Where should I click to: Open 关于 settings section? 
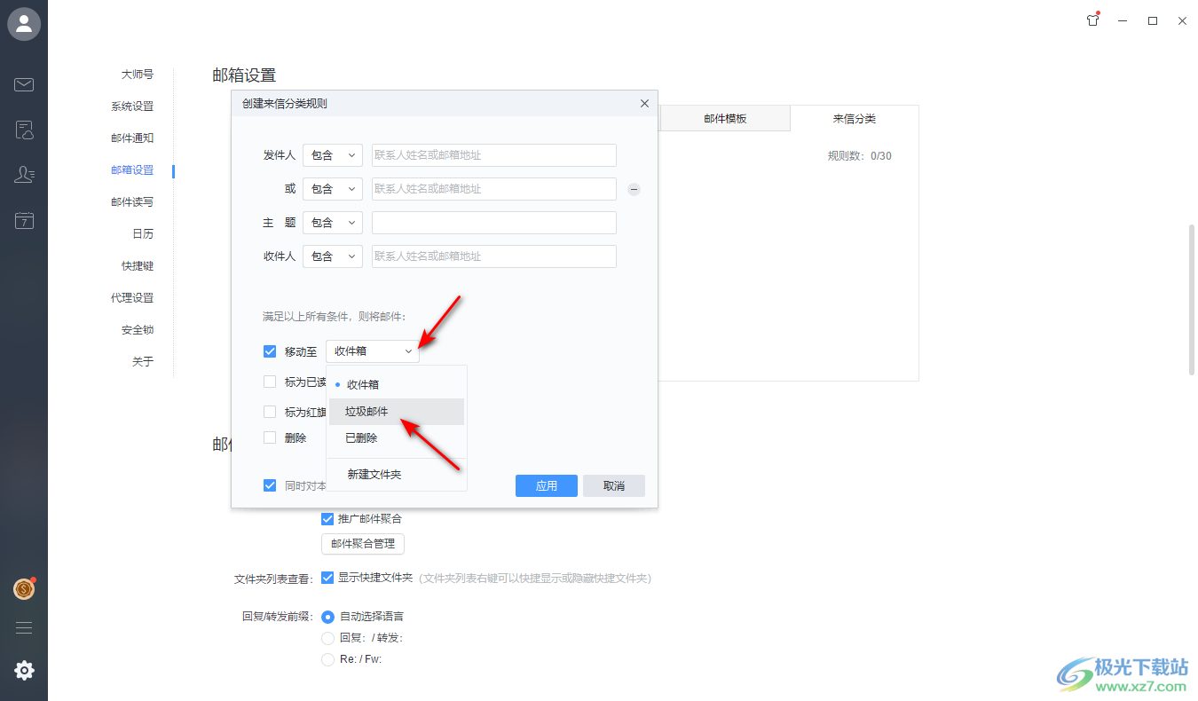143,362
